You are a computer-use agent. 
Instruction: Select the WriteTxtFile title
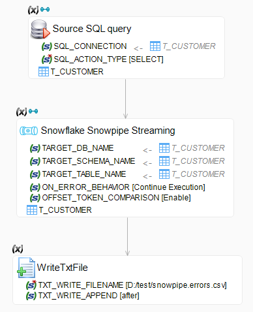63,268
